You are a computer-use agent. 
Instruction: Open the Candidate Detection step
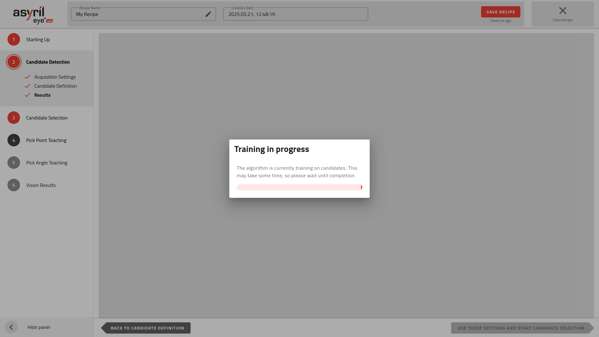click(48, 62)
